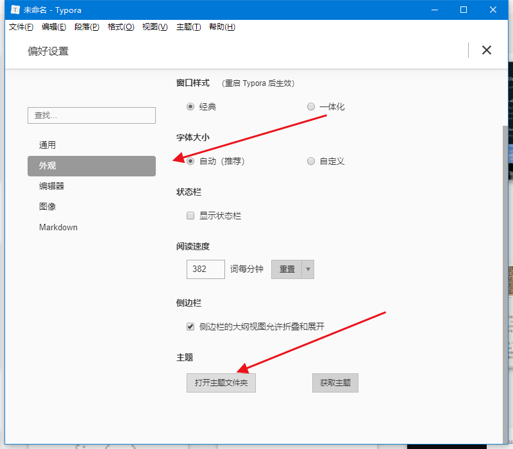Screen dimensions: 513x449
Task: Select 一体化 window style
Action: (x=311, y=106)
